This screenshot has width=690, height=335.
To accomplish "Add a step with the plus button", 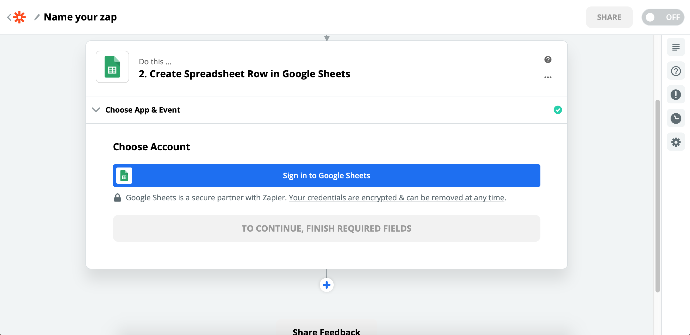I will pos(326,285).
